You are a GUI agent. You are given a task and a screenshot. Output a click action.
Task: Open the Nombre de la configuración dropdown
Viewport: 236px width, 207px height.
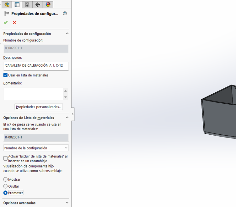click(36, 148)
